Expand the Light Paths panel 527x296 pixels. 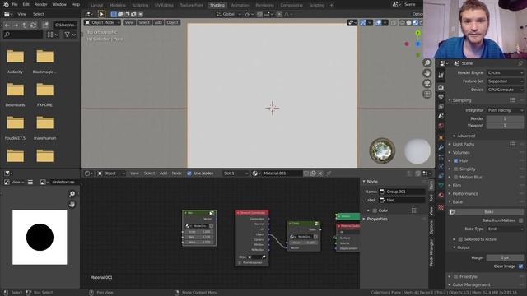(x=463, y=145)
